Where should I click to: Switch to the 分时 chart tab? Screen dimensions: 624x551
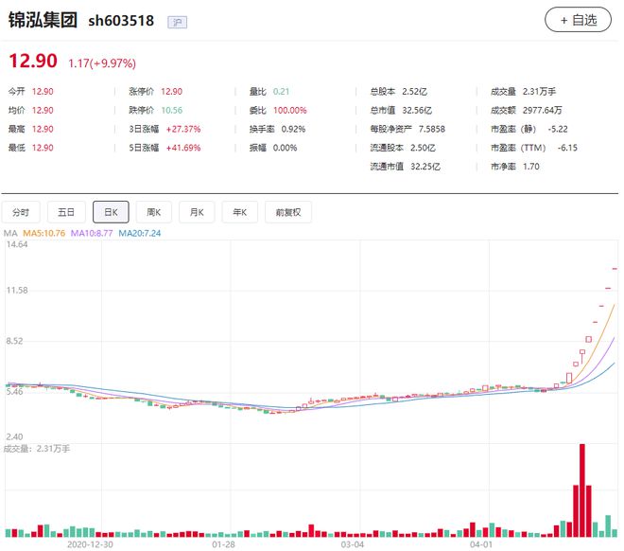21,212
